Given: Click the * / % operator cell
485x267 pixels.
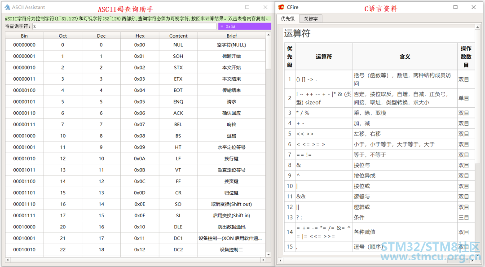Looking at the screenshot, I should (x=324, y=113).
